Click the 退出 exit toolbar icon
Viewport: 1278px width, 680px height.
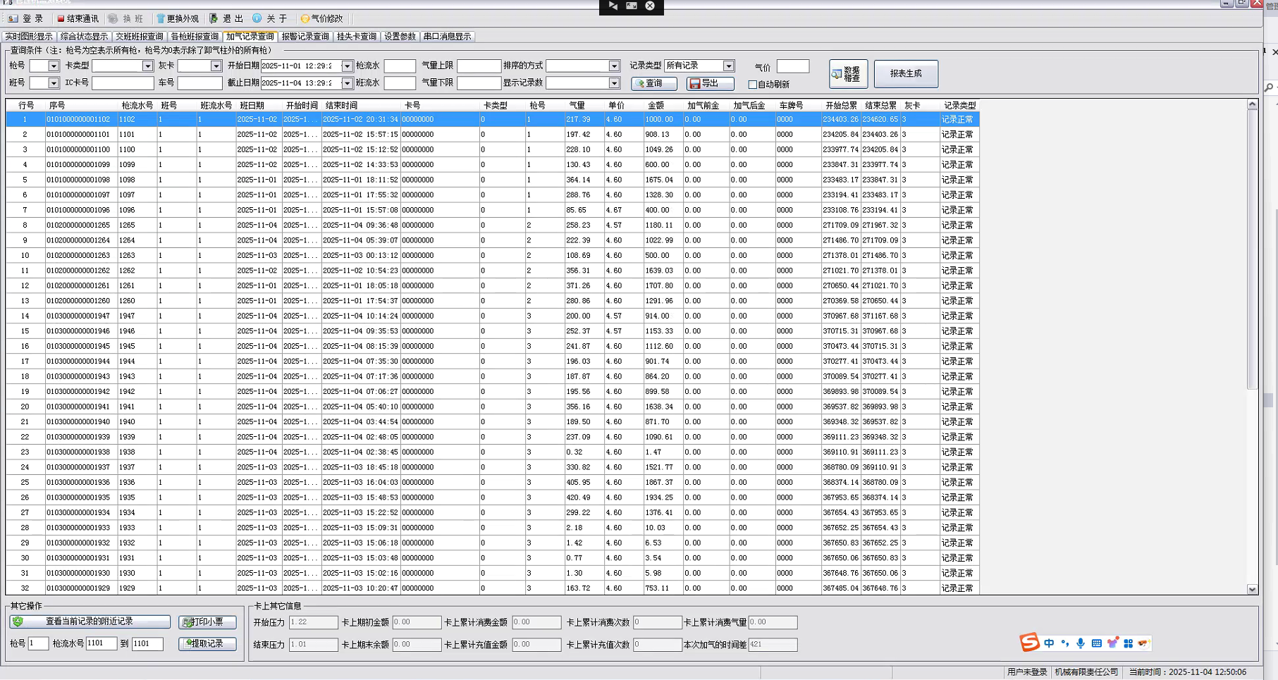tap(214, 18)
